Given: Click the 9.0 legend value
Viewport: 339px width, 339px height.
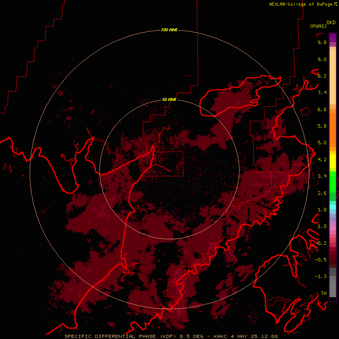Looking at the screenshot, I should (322, 59).
